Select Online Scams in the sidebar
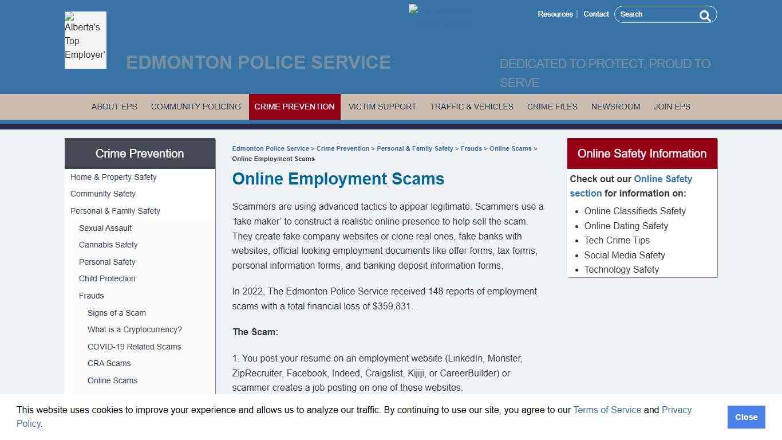Image resolution: width=782 pixels, height=440 pixels. [112, 380]
